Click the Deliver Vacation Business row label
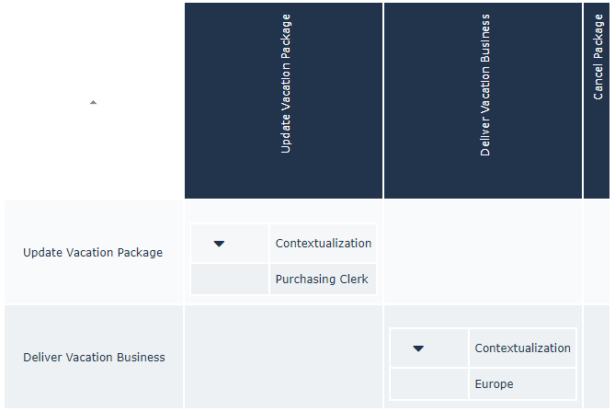The height and width of the screenshot is (411, 615). tap(94, 358)
